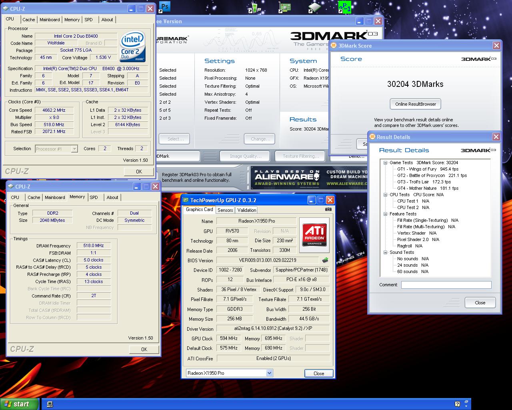The height and width of the screenshot is (410, 512).
Task: Select CPU Test 1 row
Action: point(413,201)
